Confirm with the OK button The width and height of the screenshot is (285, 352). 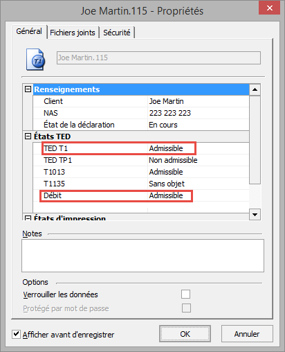[185, 334]
